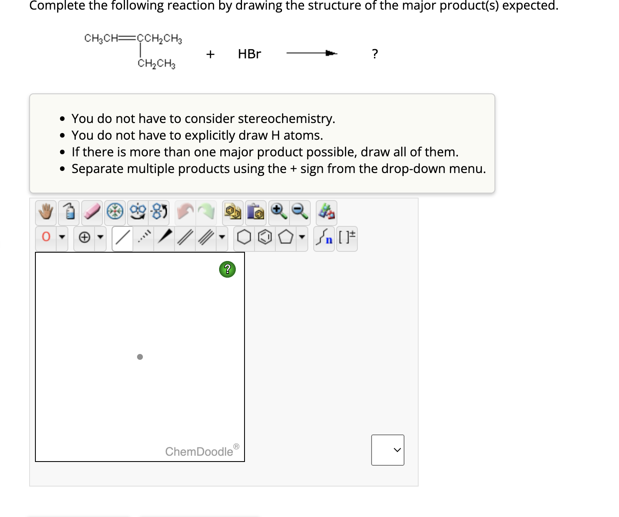This screenshot has height=517, width=619.
Task: Select the solid wedge bond tool
Action: pyautogui.click(x=164, y=238)
